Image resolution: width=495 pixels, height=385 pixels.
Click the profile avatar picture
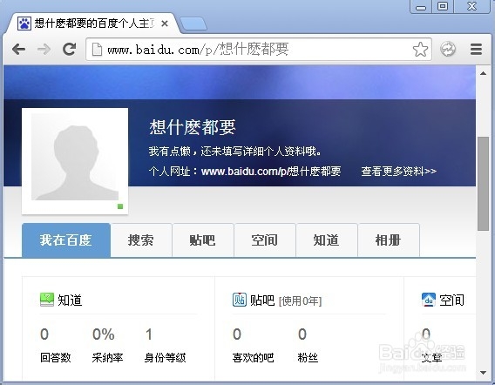(x=75, y=157)
